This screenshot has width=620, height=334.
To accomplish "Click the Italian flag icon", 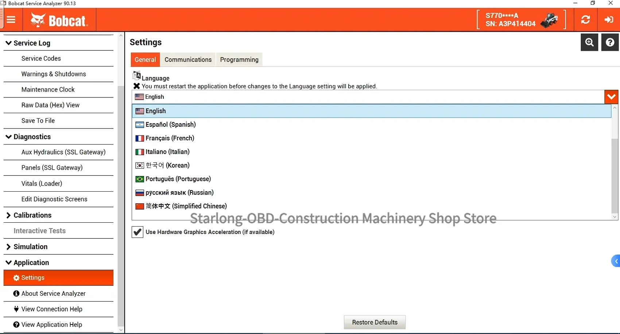I will click(139, 152).
